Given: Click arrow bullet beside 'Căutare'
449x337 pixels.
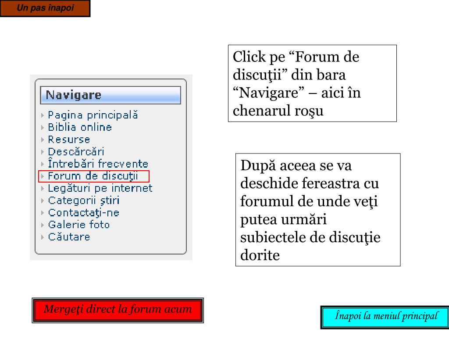Looking at the screenshot, I should 43,237.
